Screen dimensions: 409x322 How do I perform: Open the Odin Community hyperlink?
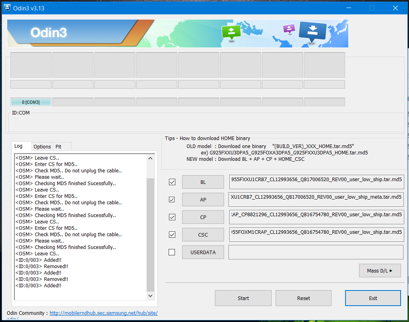click(x=103, y=313)
